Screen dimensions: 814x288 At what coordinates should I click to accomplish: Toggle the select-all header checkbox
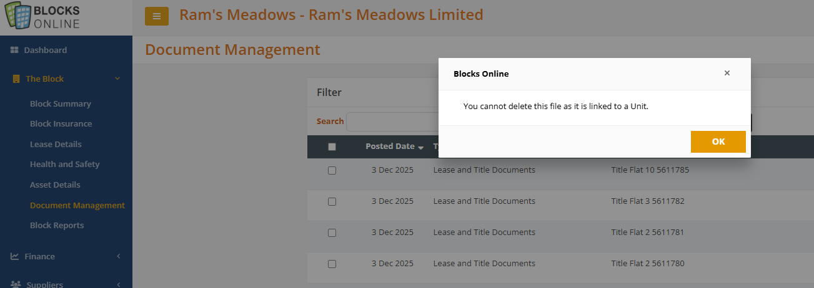(x=332, y=146)
